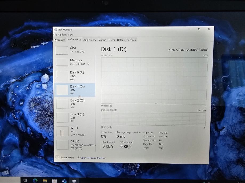The image size is (245, 183).
Task: Click the Capacity 447 GB value
Action: [163, 133]
